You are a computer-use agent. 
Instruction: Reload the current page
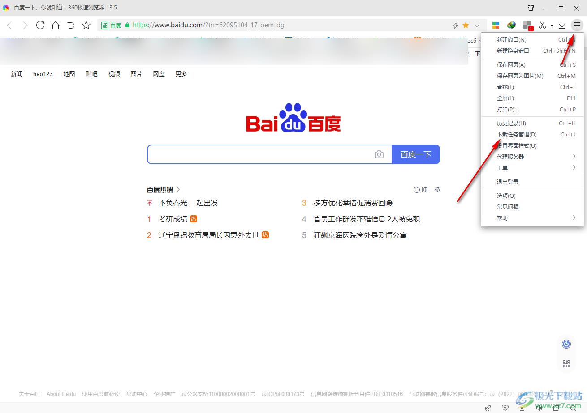tap(40, 25)
